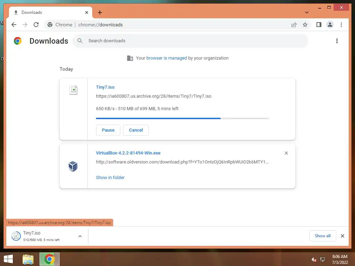Click the Tiny7.iso shelf item icon
Viewport: 355px width, 266px height.
(16, 236)
